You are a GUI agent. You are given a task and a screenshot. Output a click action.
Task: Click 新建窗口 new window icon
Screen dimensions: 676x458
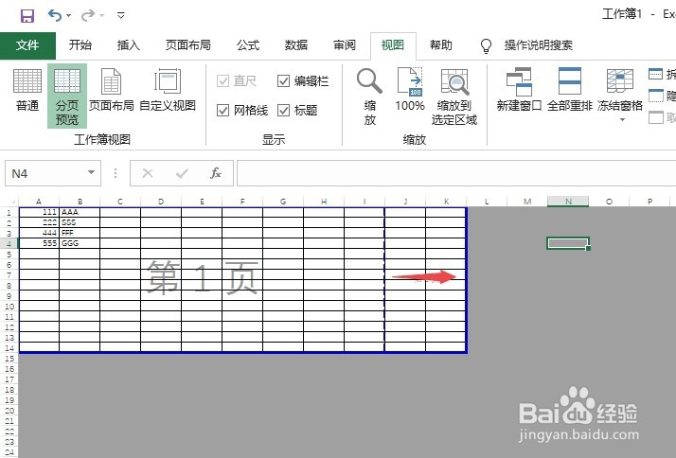click(519, 91)
